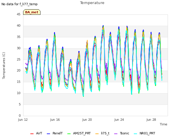This screenshot has width=185, height=139.
Task: Click the green AM25T_PRT color marker
Action: (x=69, y=134)
